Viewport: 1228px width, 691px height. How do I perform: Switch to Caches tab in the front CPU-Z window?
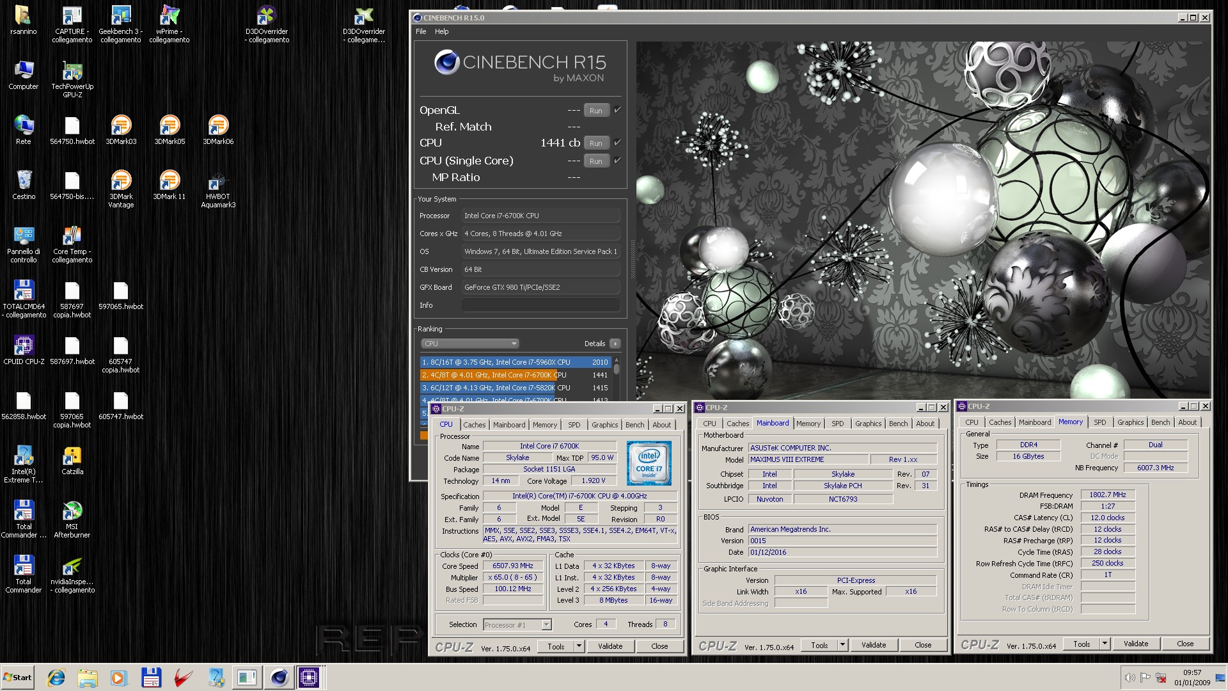(475, 425)
